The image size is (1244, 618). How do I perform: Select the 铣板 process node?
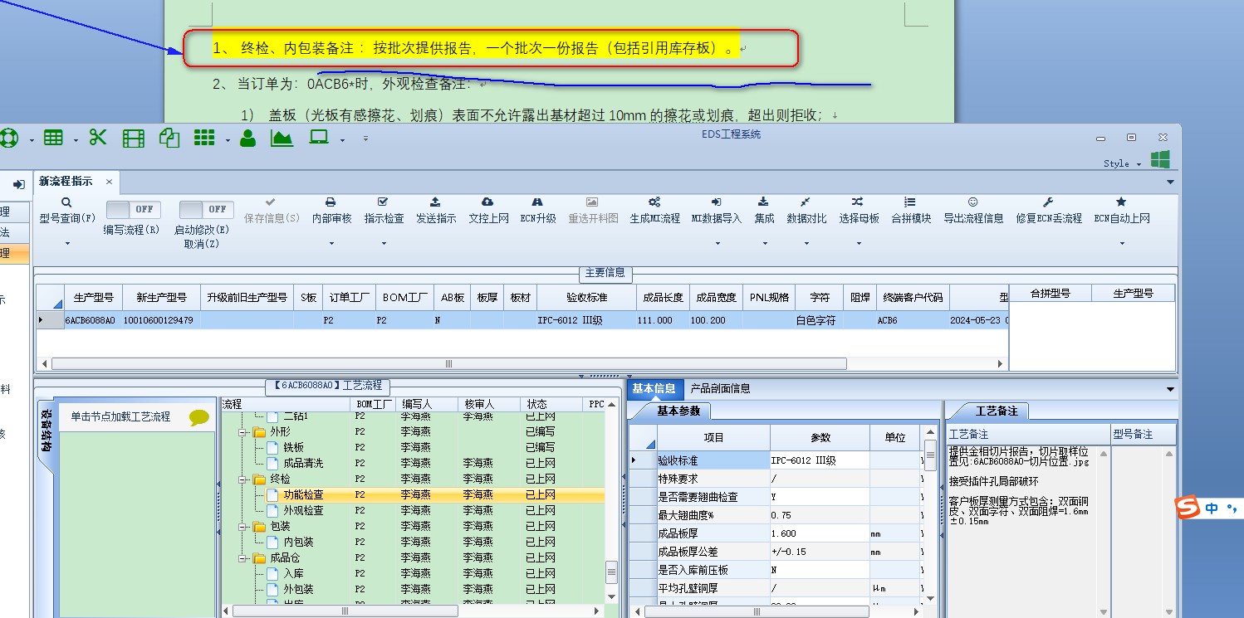coord(293,448)
